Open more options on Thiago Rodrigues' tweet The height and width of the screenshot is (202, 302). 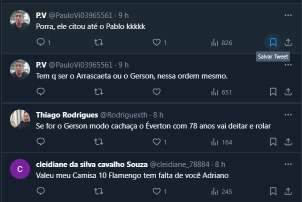288,115
